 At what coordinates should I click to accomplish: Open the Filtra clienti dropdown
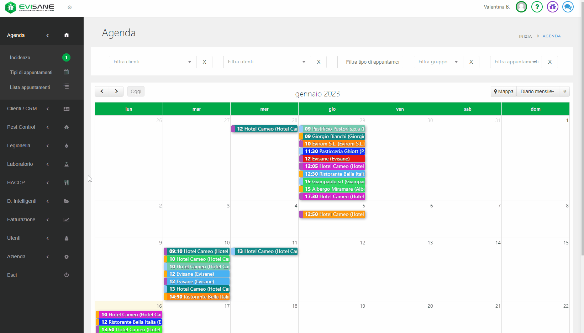coord(153,62)
